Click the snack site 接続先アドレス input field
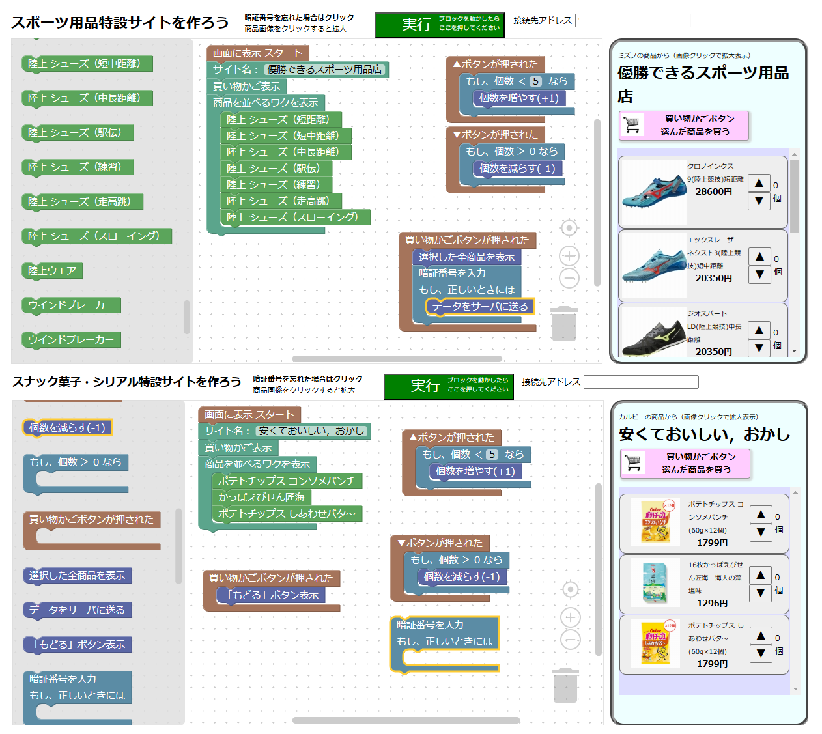This screenshot has height=734, width=822. [641, 382]
